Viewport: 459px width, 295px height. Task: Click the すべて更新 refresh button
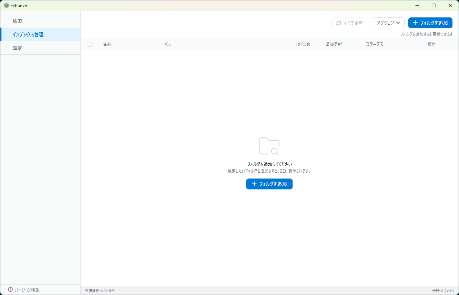pos(350,23)
